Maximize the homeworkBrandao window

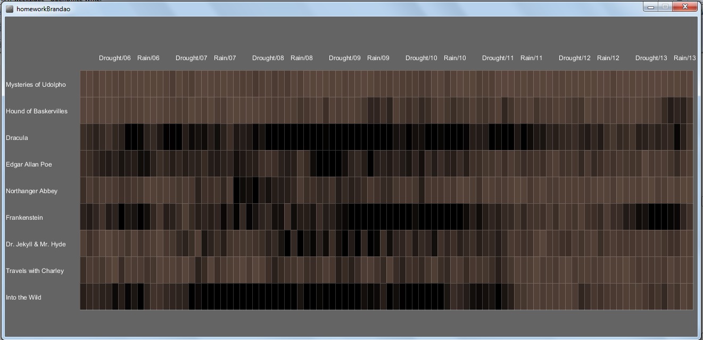point(665,7)
